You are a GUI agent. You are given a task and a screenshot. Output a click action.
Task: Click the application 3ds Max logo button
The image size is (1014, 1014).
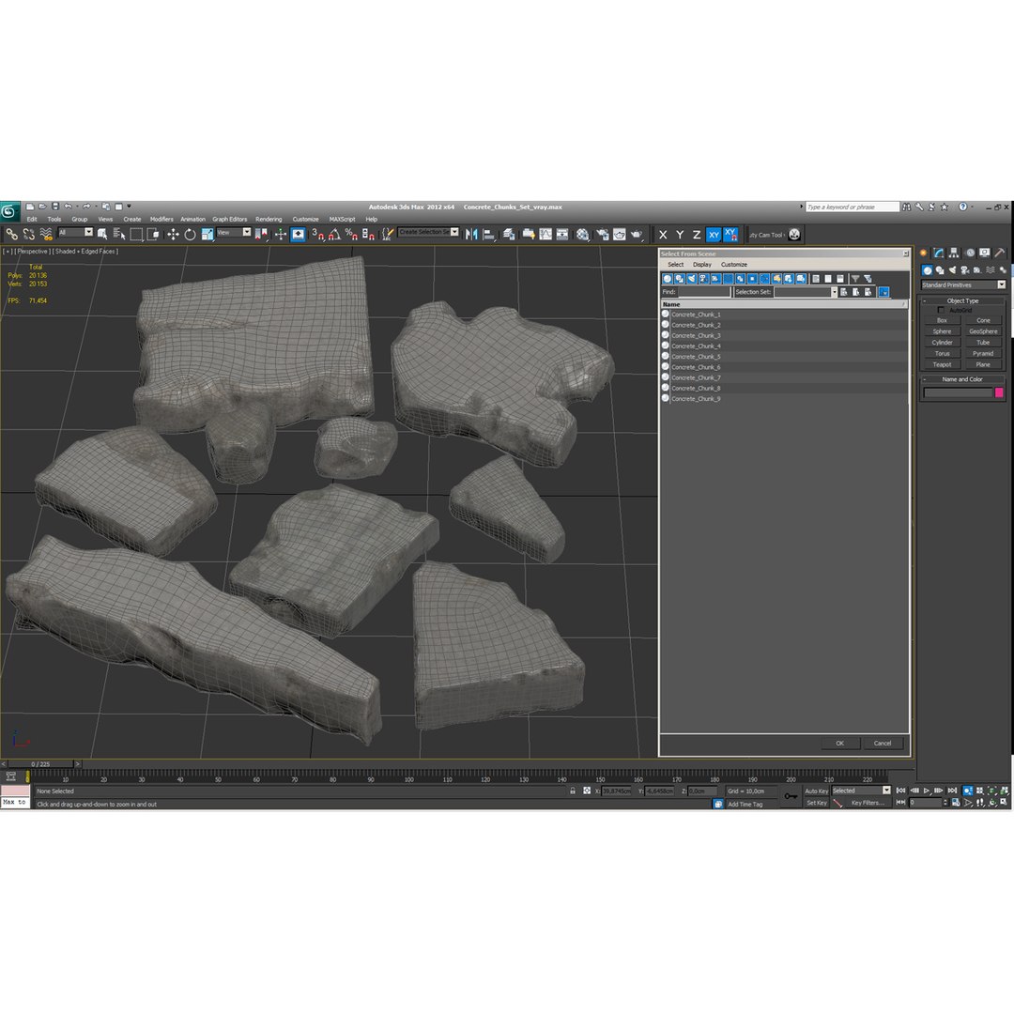point(9,211)
